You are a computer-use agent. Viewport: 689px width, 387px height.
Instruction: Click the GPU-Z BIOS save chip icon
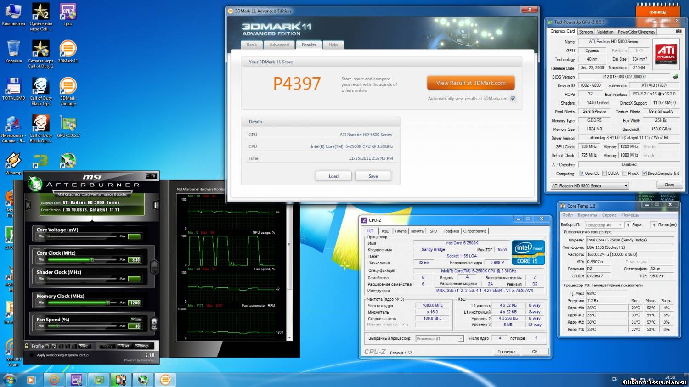point(676,77)
